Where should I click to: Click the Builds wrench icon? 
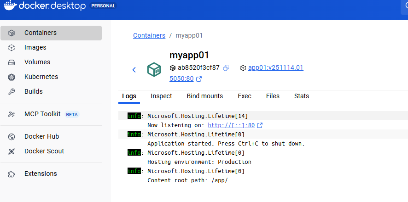click(12, 92)
